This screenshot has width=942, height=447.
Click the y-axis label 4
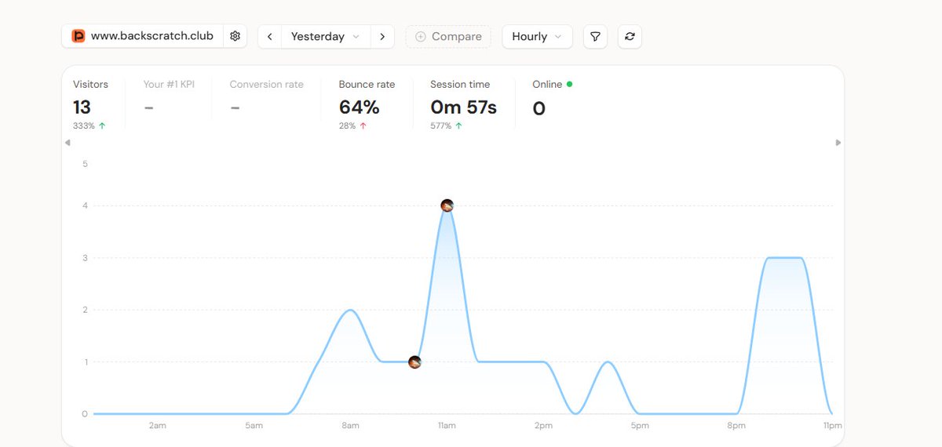tap(85, 205)
